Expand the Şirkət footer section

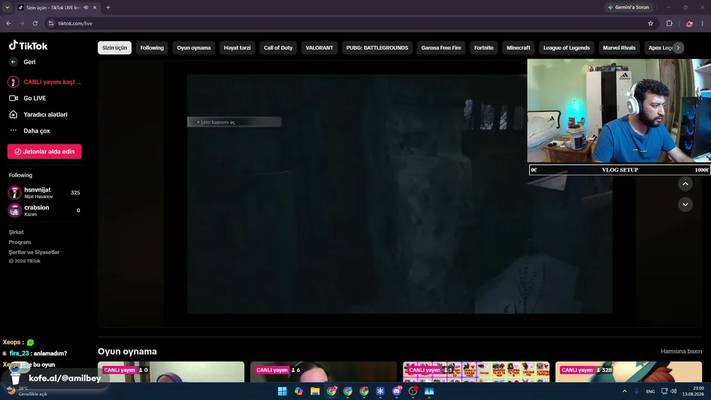[x=16, y=232]
